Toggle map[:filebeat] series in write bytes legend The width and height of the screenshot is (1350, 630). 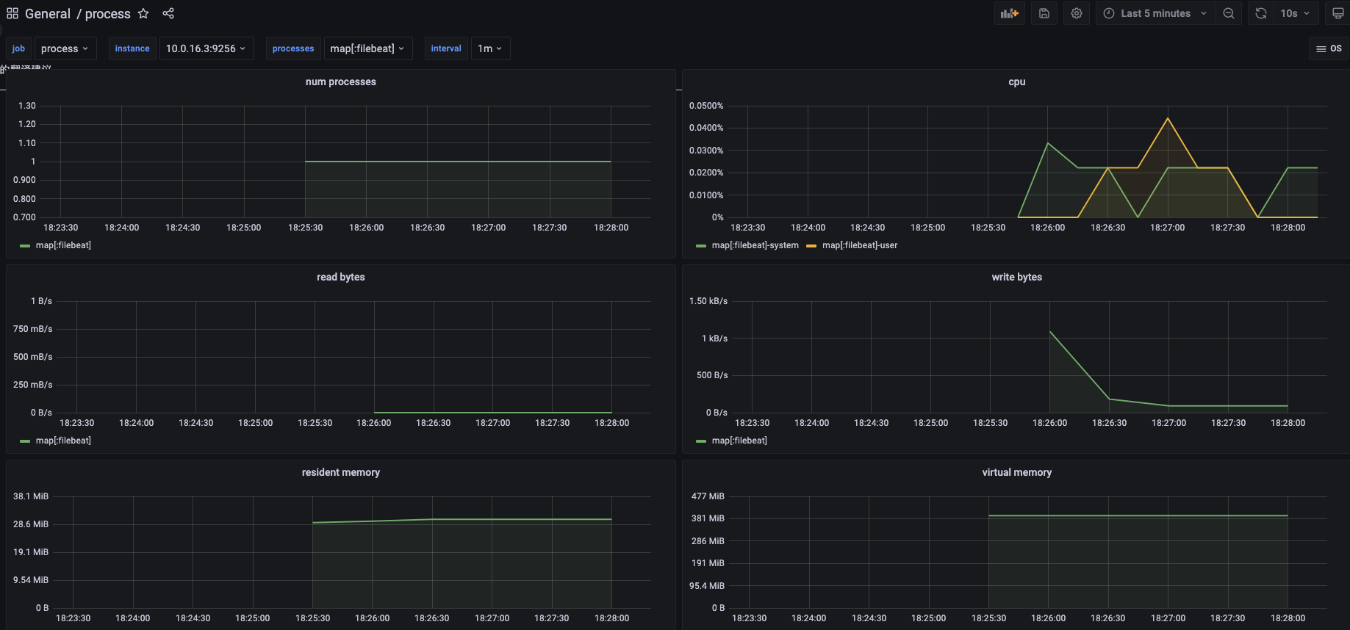pyautogui.click(x=739, y=441)
